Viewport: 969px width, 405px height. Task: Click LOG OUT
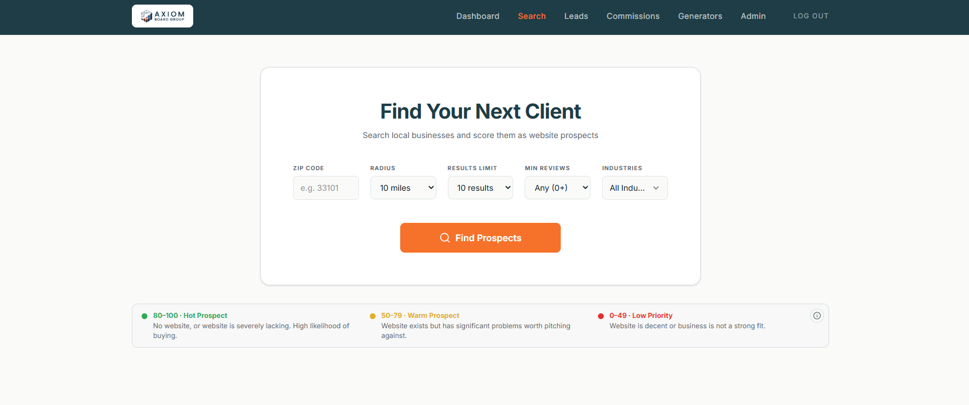click(811, 16)
